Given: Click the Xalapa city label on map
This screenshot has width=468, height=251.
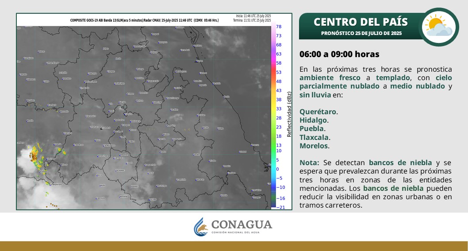Looking at the screenshot, I should coord(220,128).
